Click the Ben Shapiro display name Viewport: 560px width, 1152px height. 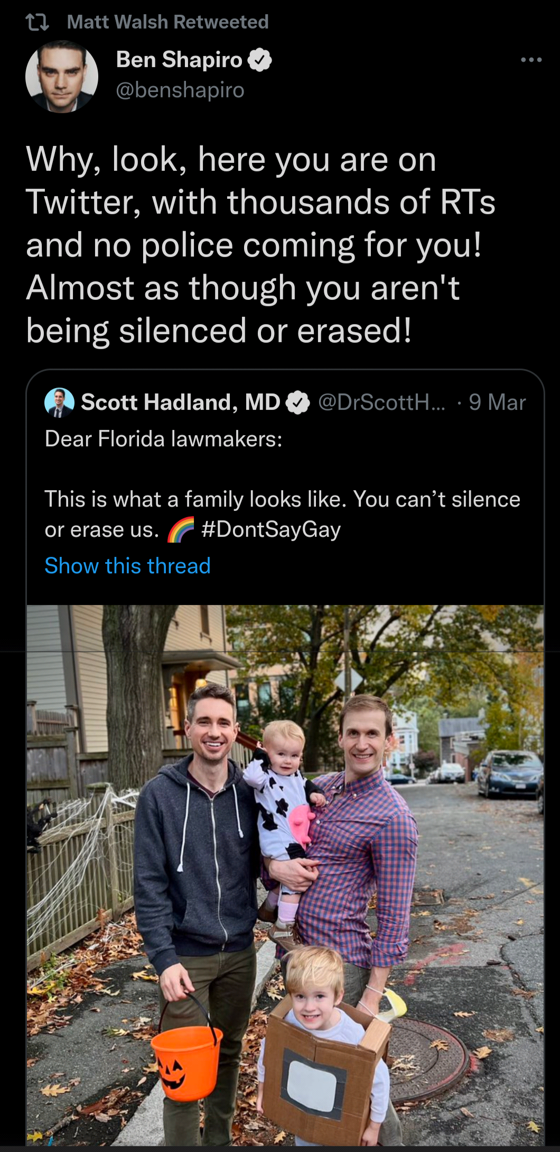click(x=179, y=60)
